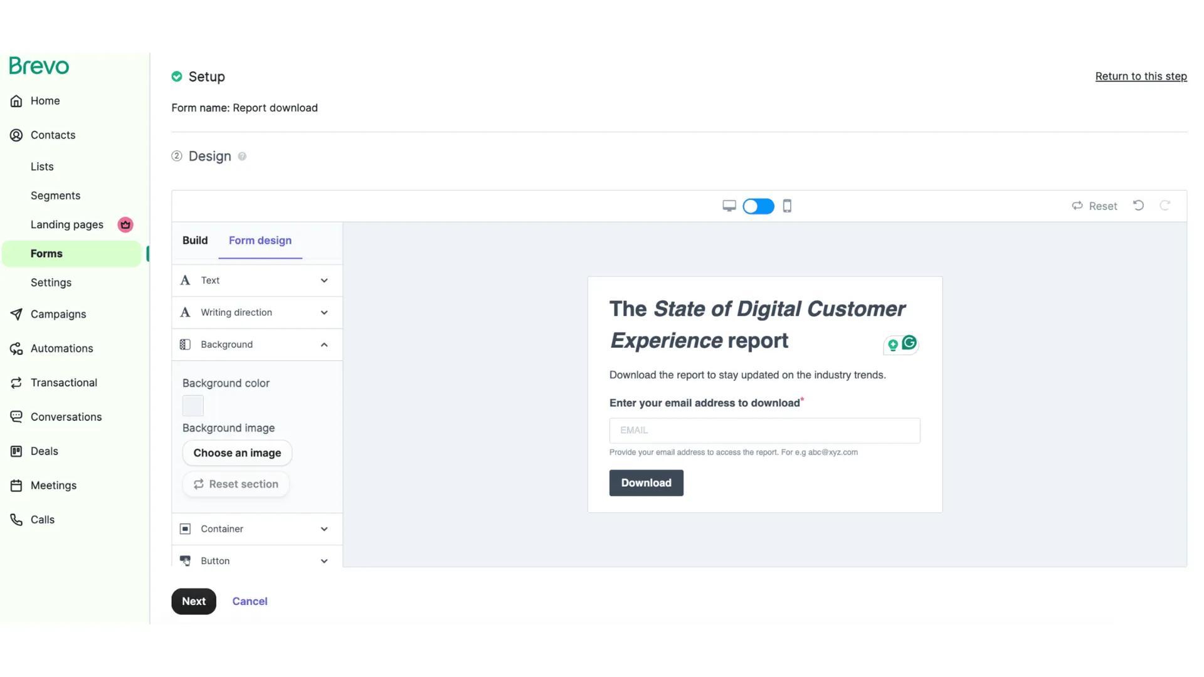This screenshot has height=677, width=1204.
Task: Click the undo arrow icon
Action: 1138,206
